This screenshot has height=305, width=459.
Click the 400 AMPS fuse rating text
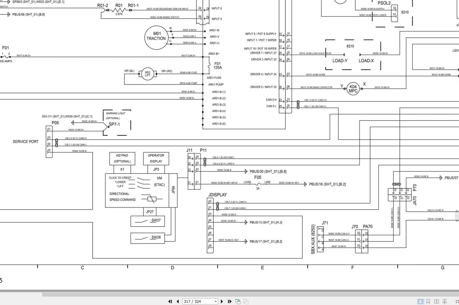tap(6, 61)
